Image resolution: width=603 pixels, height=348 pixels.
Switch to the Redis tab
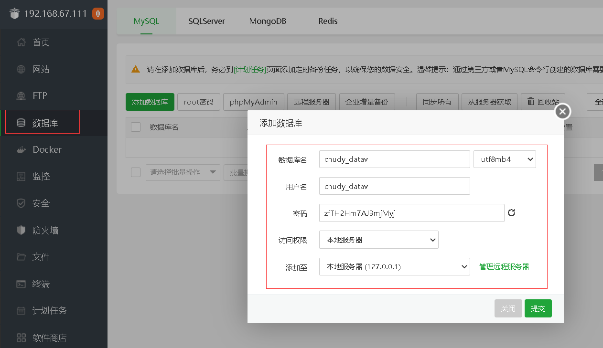(328, 21)
